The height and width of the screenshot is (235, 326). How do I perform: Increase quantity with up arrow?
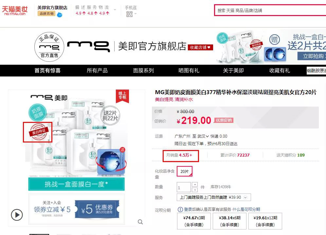point(195,185)
